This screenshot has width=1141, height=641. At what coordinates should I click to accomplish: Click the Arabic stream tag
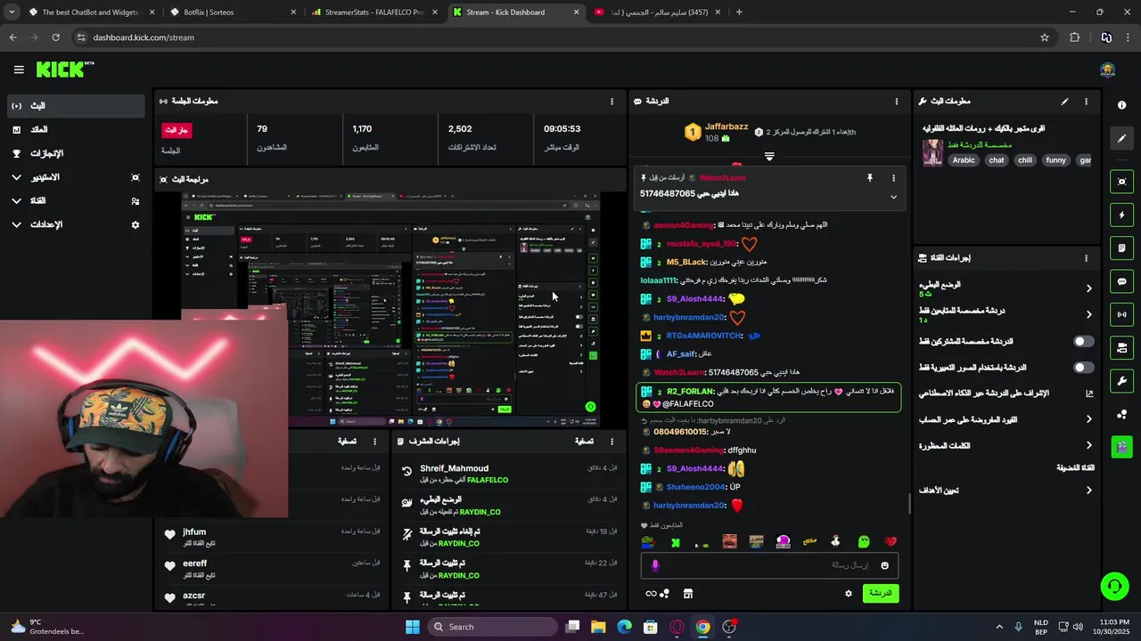pyautogui.click(x=964, y=161)
